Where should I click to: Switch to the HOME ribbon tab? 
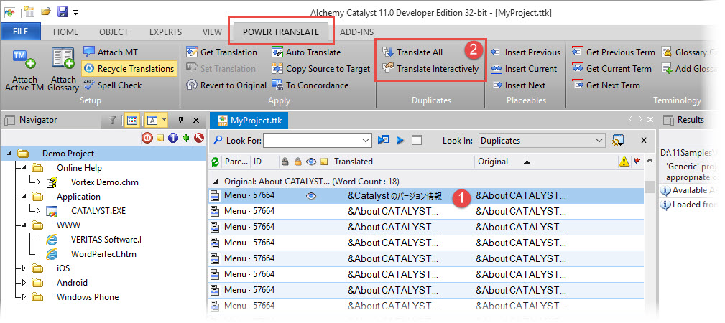point(65,32)
